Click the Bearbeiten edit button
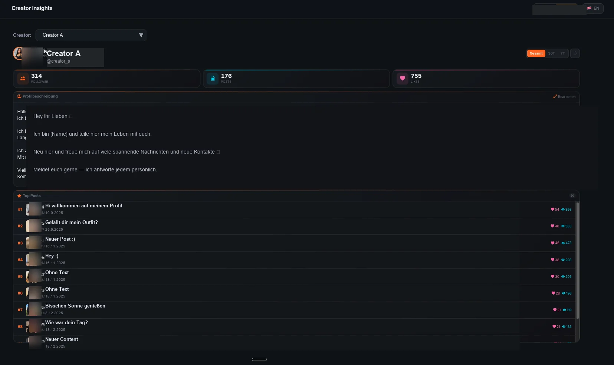The height and width of the screenshot is (365, 614). click(564, 96)
